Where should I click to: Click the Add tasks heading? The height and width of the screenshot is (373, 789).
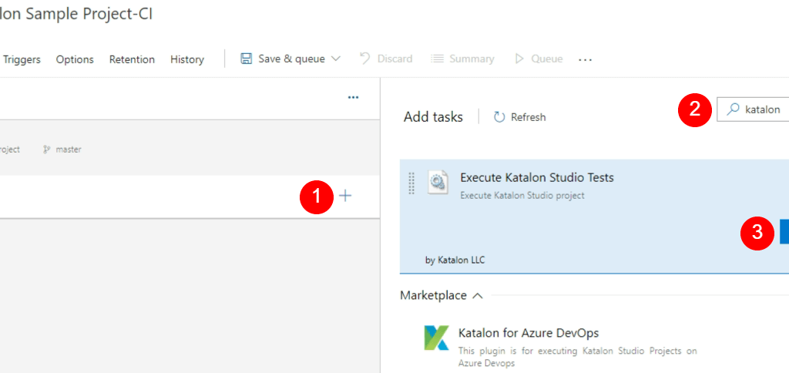coord(433,117)
